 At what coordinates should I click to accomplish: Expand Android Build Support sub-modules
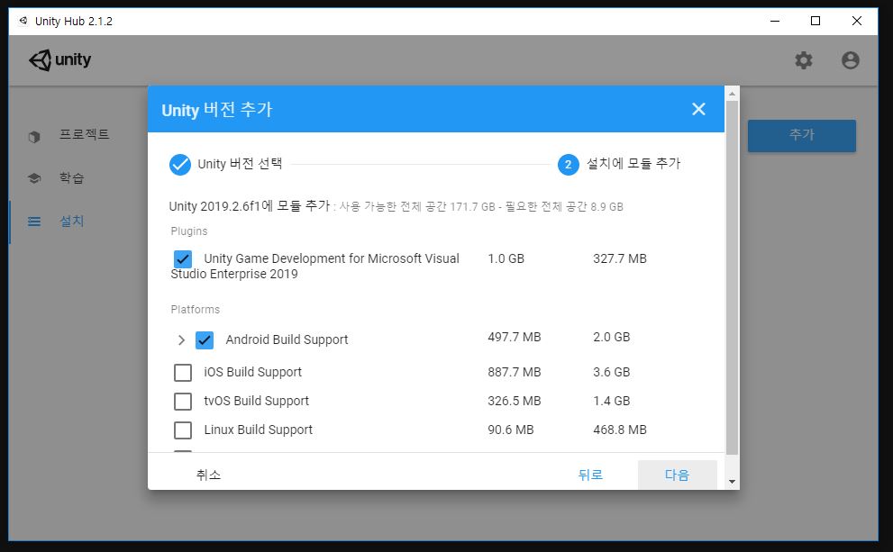pos(181,339)
